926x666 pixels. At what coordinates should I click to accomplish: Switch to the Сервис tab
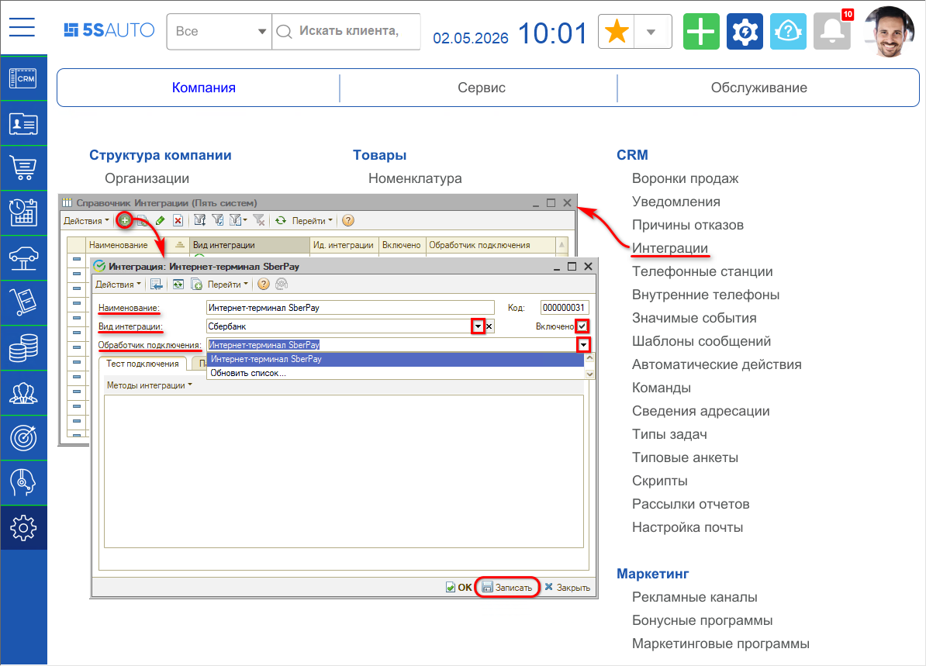(482, 88)
